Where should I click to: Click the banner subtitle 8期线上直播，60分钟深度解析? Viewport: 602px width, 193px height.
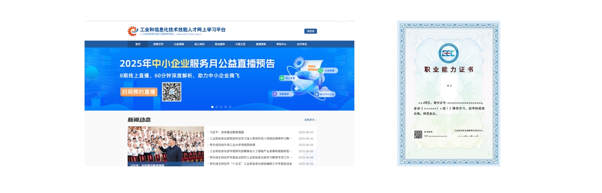pyautogui.click(x=179, y=75)
